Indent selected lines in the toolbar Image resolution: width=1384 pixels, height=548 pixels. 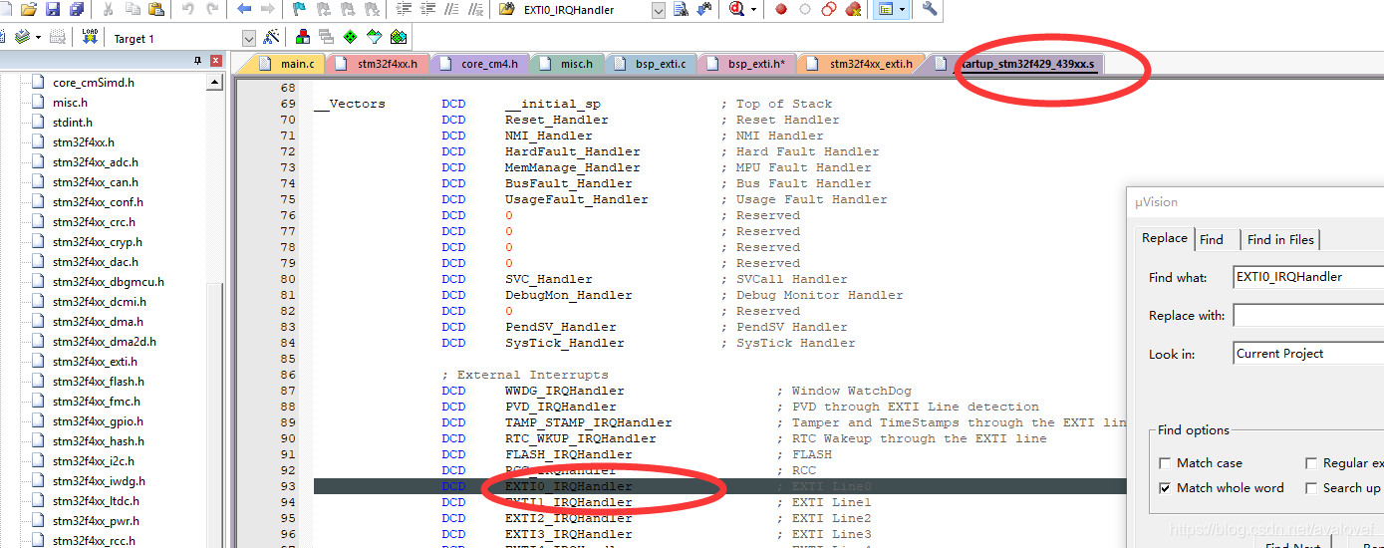(x=403, y=9)
